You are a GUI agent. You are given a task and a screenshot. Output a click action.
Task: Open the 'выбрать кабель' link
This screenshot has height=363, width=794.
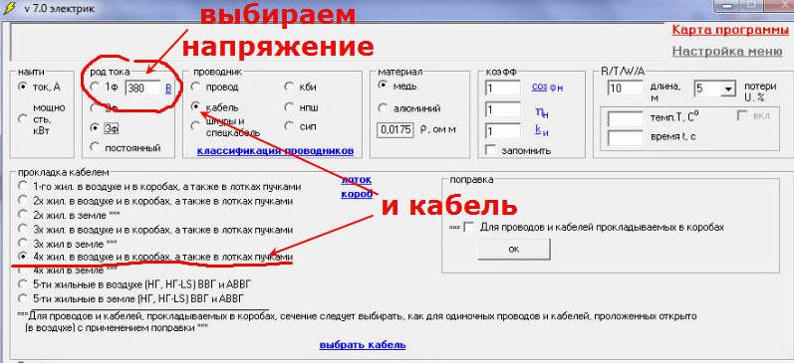pos(363,345)
